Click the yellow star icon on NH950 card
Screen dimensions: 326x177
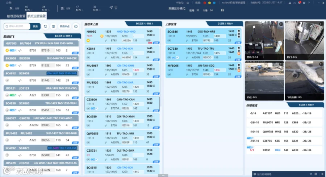coord(88,40)
